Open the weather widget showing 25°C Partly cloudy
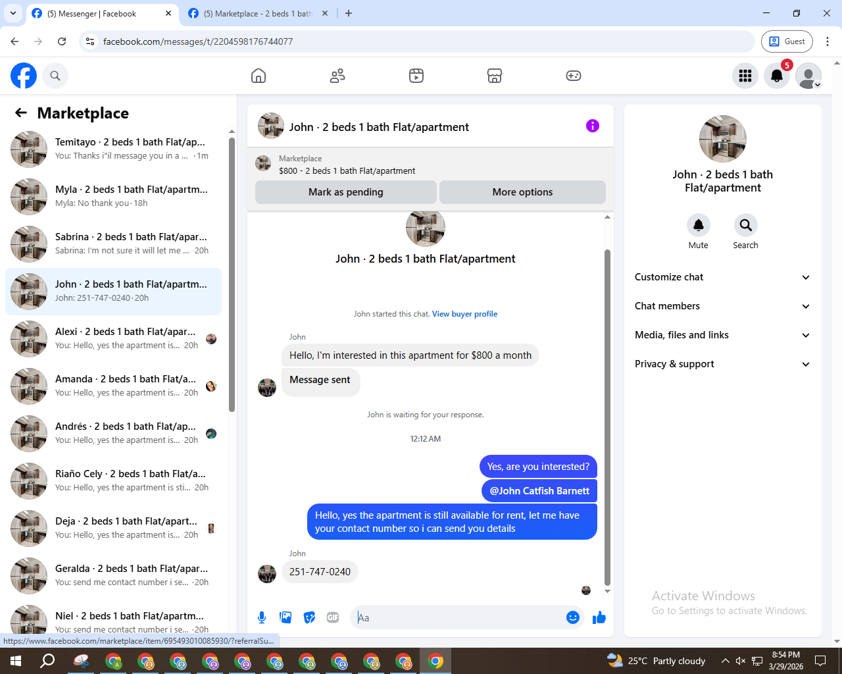 [x=656, y=661]
